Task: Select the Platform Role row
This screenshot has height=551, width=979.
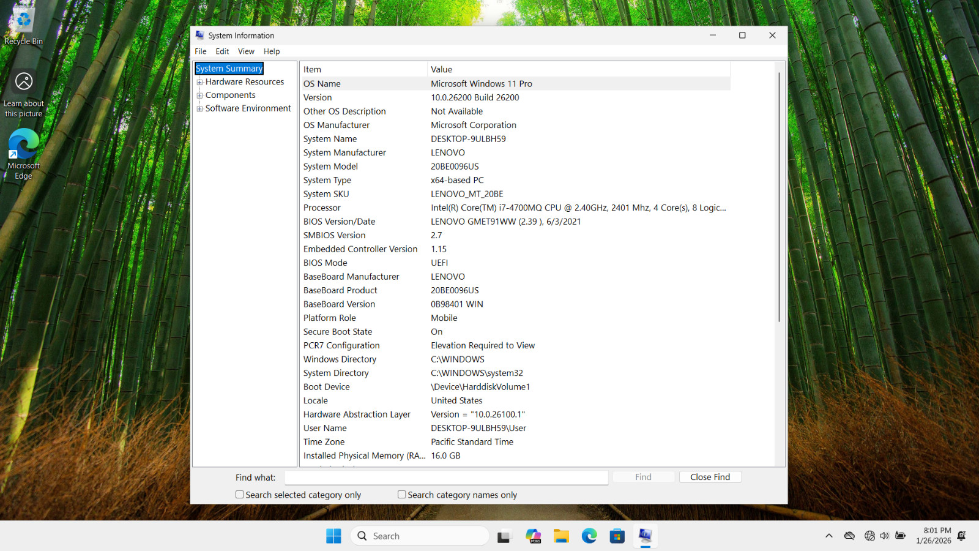Action: coord(515,318)
